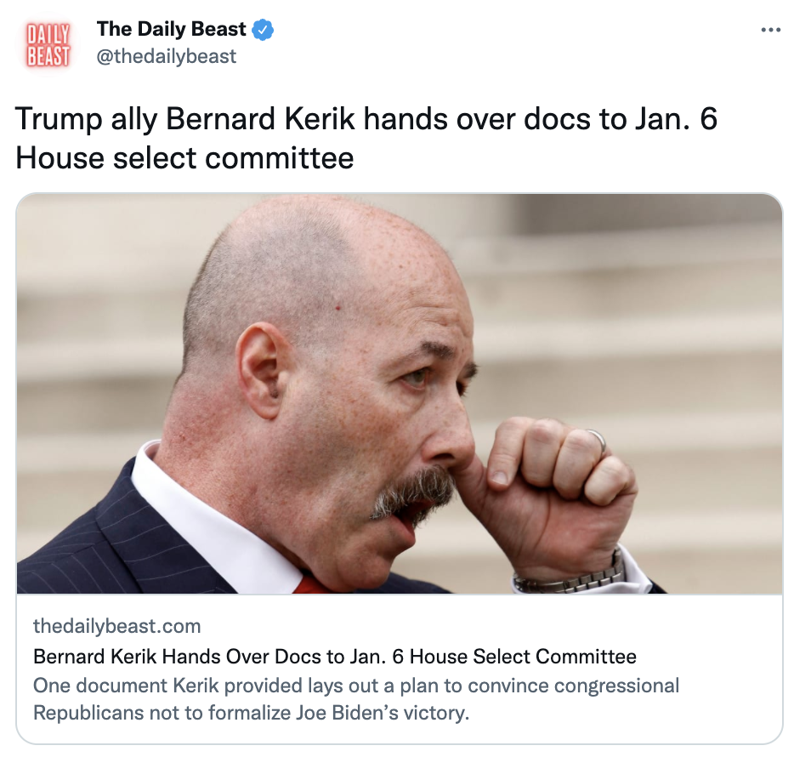Visit the @thedailybeast handle link
794x757 pixels.
[166, 56]
